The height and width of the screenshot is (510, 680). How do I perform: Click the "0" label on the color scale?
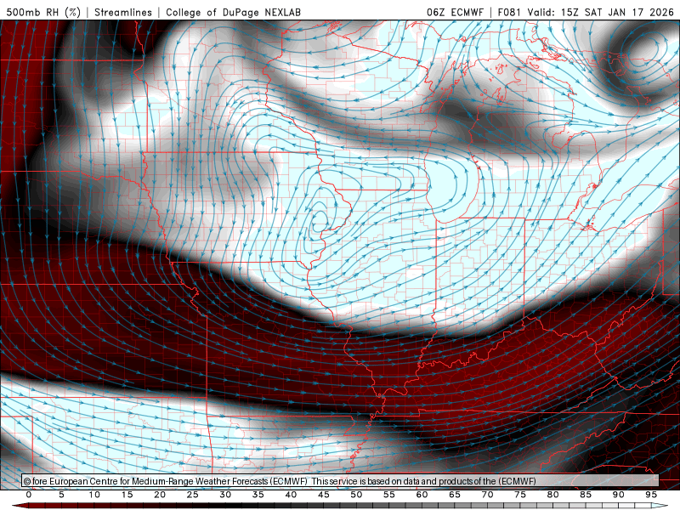click(29, 495)
